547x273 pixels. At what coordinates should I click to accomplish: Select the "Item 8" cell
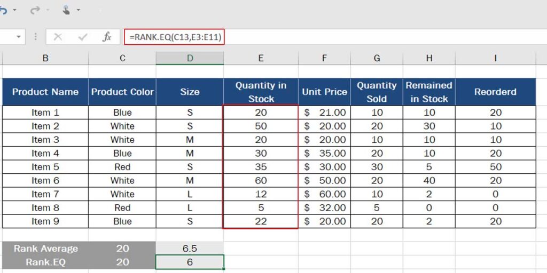point(45,207)
